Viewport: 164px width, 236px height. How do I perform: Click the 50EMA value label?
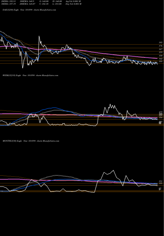pos(9,4)
